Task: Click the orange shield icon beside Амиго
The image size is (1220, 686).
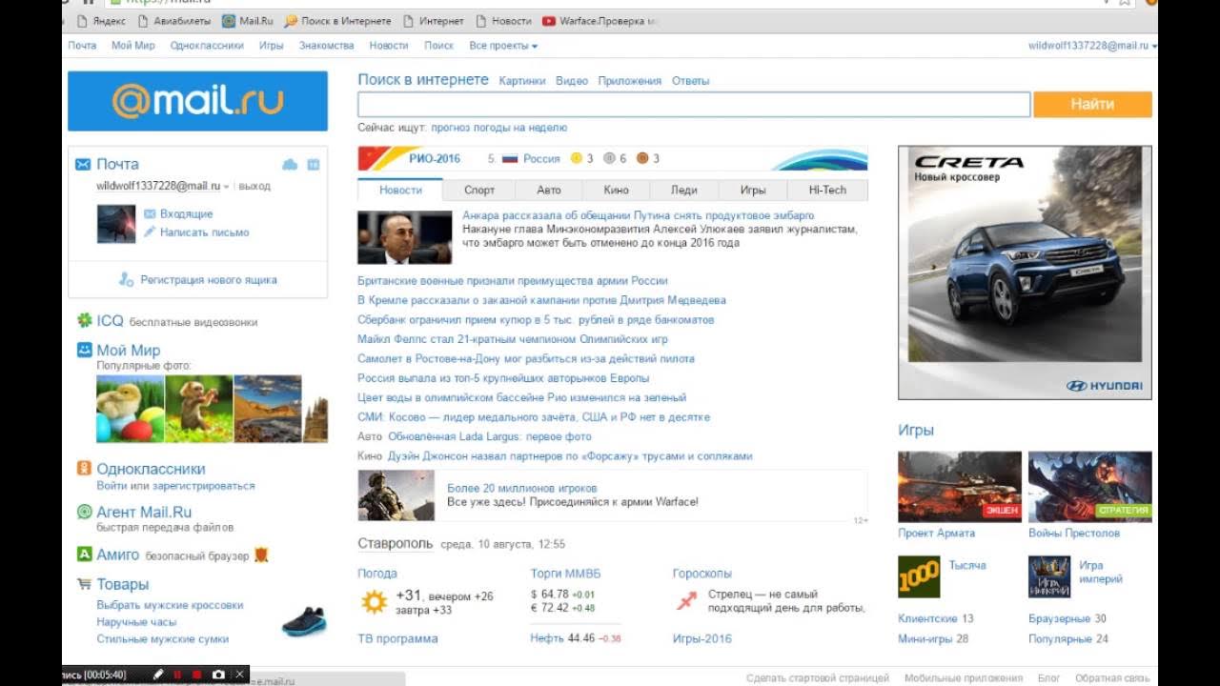Action: click(260, 555)
